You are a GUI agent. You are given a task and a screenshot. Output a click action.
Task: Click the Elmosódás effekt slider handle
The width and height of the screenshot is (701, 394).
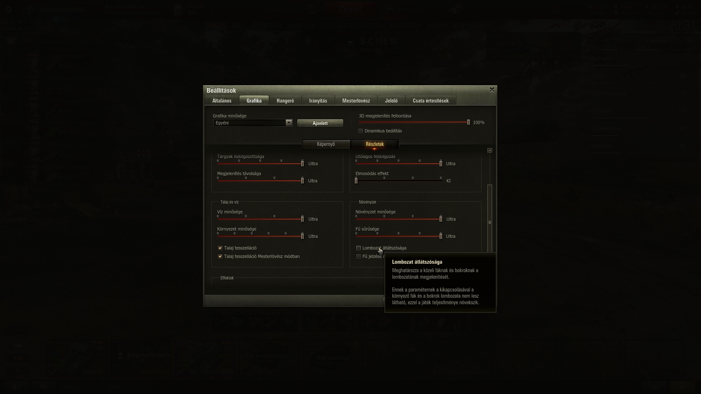356,181
